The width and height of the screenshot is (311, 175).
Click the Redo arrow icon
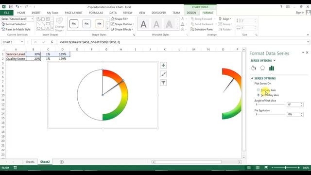click(26, 7)
